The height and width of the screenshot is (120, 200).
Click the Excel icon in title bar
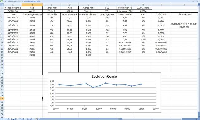coord(2,1)
